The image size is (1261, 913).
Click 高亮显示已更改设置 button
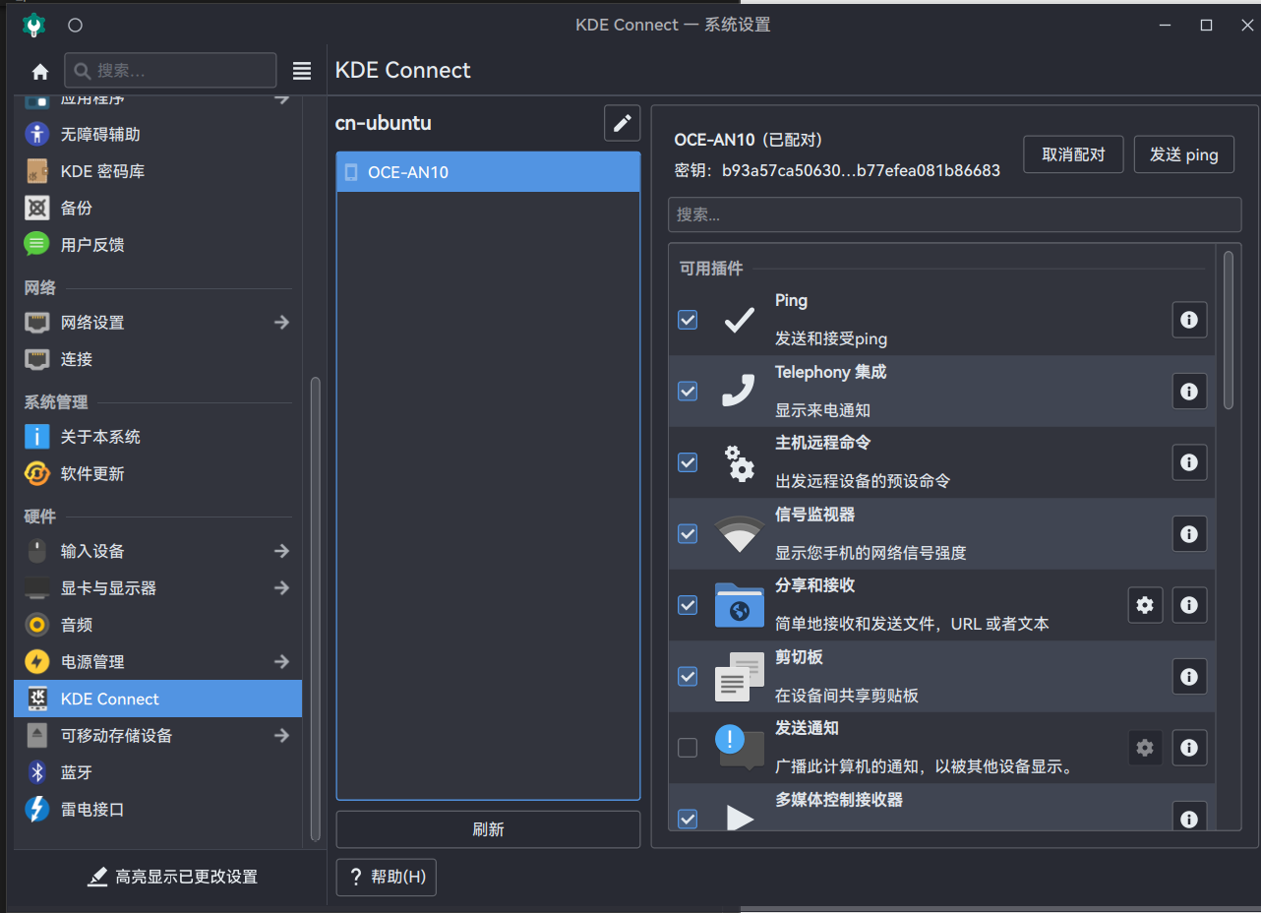coord(172,877)
